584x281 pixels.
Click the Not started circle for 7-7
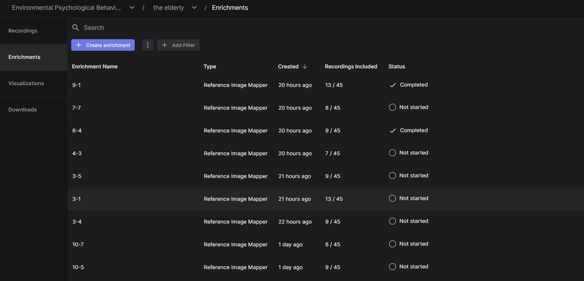392,107
